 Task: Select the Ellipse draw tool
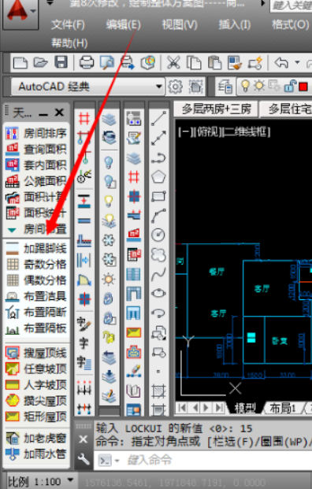point(158,294)
